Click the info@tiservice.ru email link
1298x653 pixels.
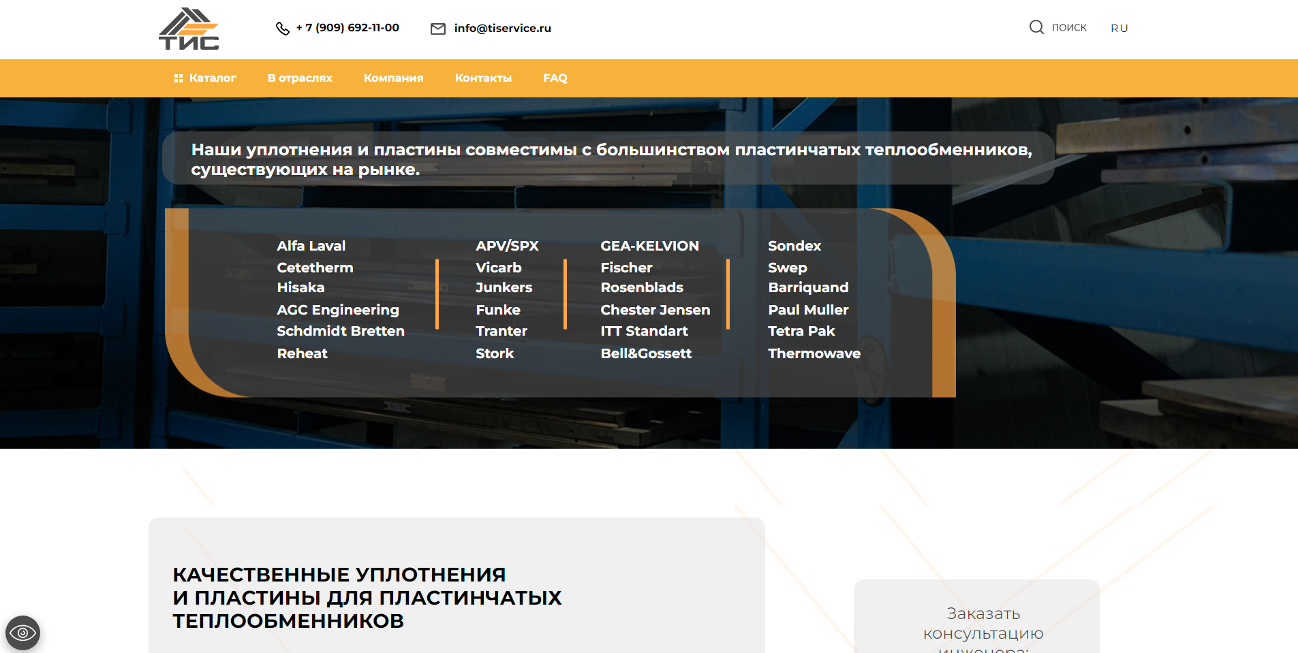[502, 29]
